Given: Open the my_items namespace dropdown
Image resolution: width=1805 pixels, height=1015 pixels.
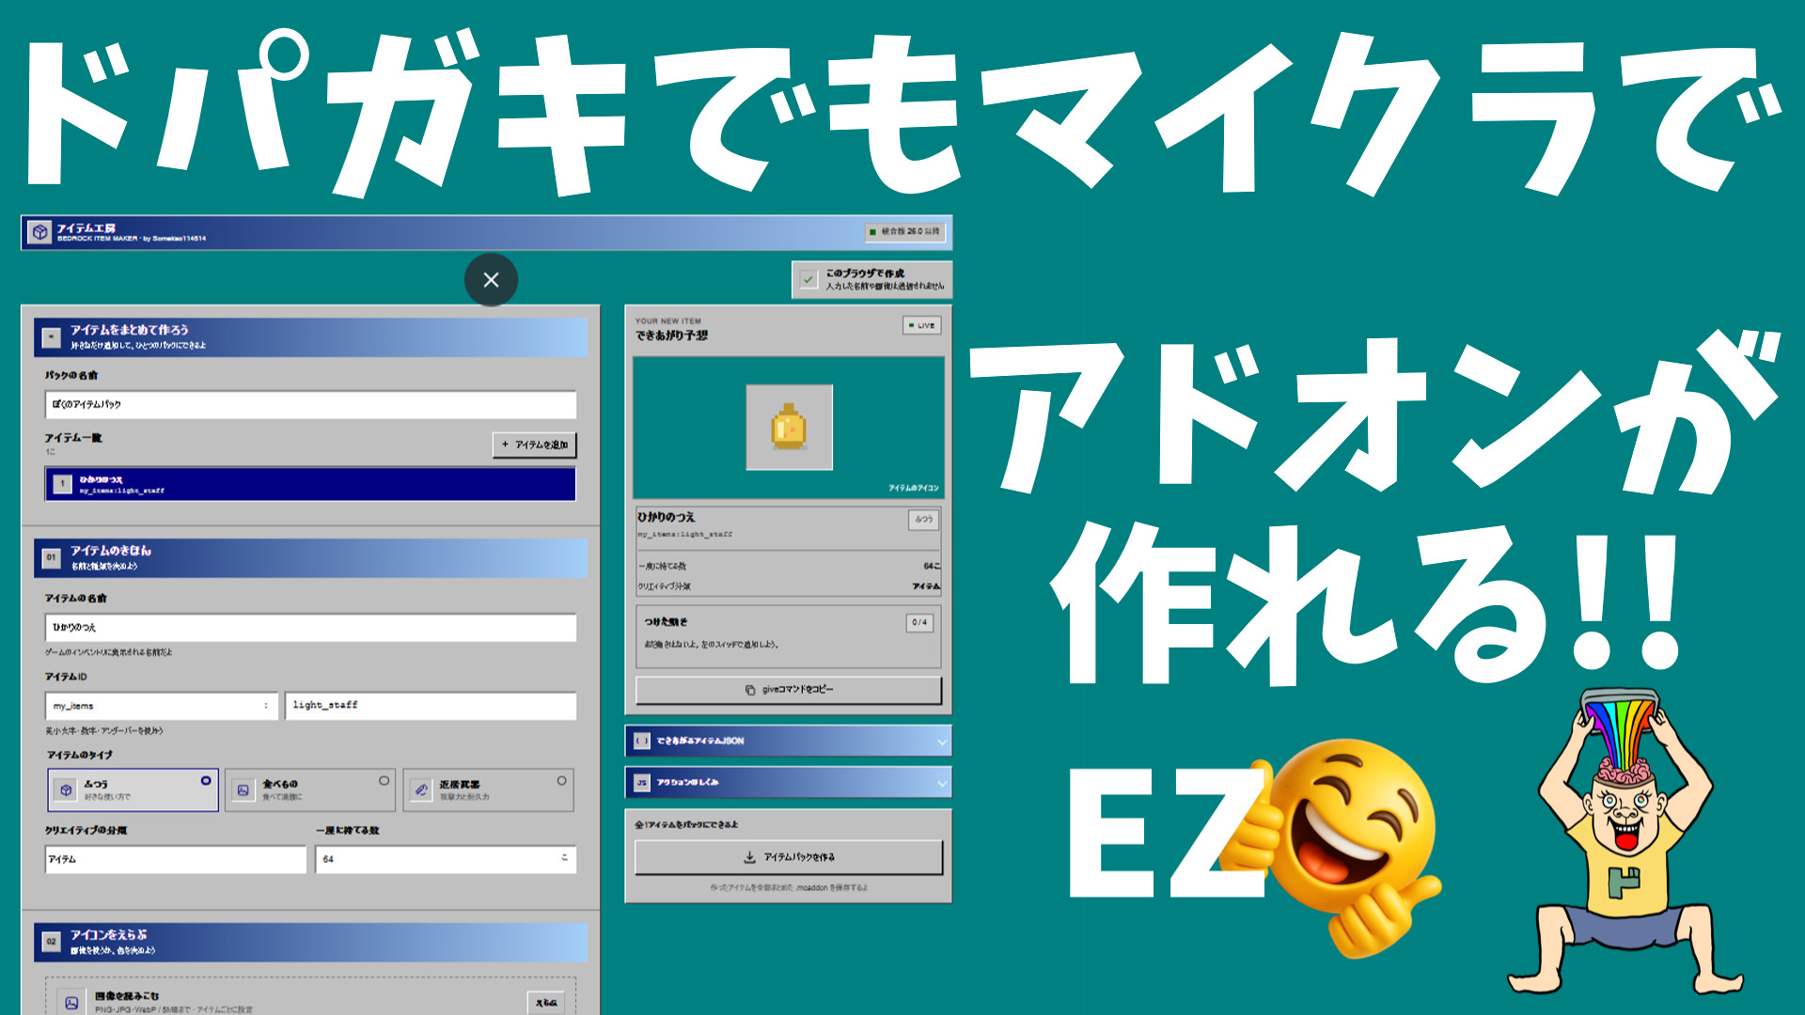Looking at the screenshot, I should point(162,706).
